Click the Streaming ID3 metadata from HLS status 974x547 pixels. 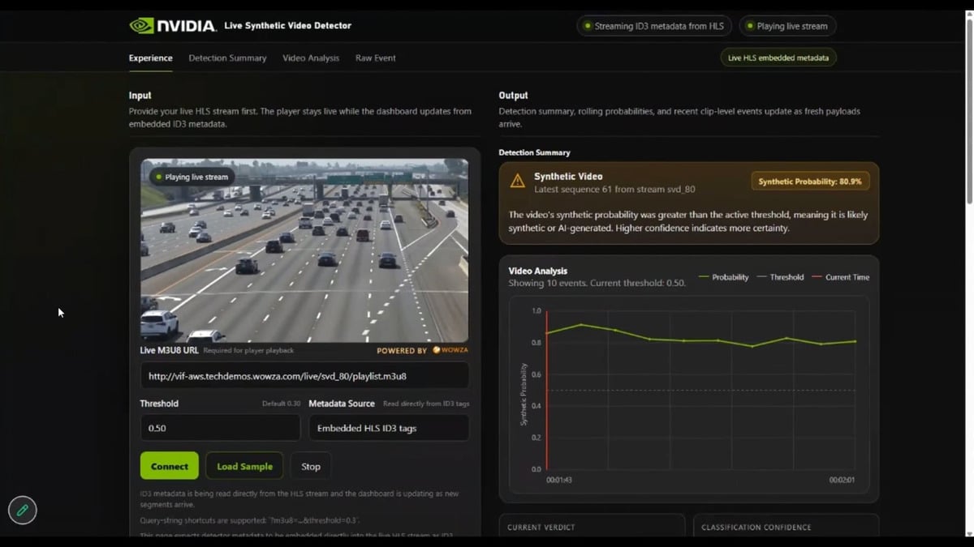[x=654, y=26]
